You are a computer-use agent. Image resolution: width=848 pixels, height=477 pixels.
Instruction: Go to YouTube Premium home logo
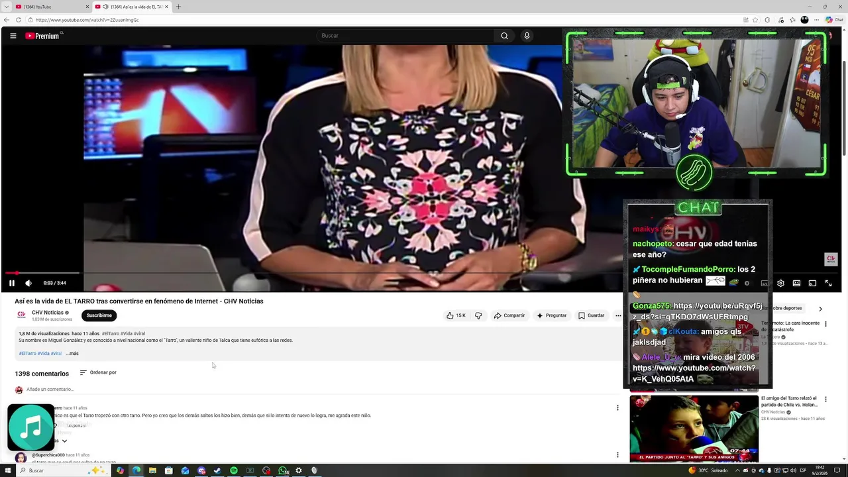coord(42,36)
